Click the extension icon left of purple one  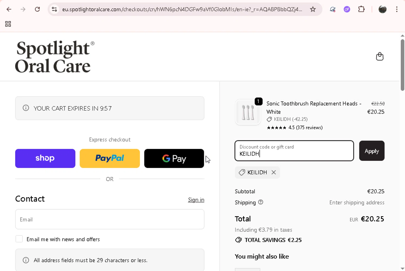[x=333, y=9]
